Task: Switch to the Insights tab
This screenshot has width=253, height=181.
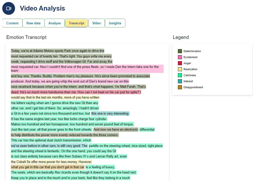Action: pyautogui.click(x=115, y=23)
